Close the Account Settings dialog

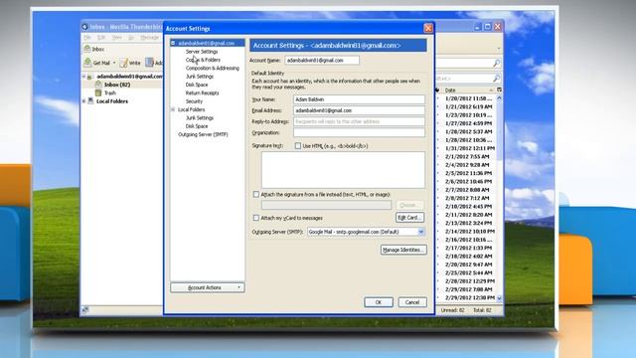[x=428, y=28]
